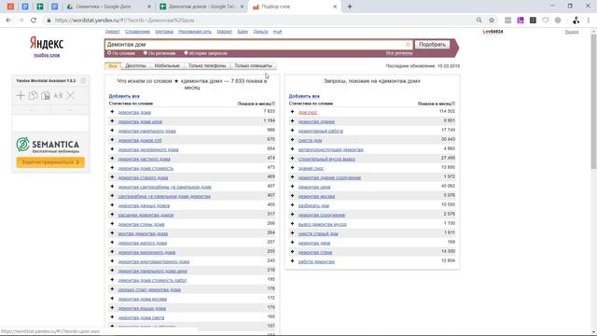Image resolution: width=597 pixels, height=336 pixels.
Task: Click the Assistant clear (X) icon
Action: pyautogui.click(x=71, y=95)
